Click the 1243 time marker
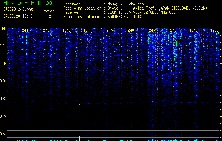The image size is (222, 141). point(67,30)
